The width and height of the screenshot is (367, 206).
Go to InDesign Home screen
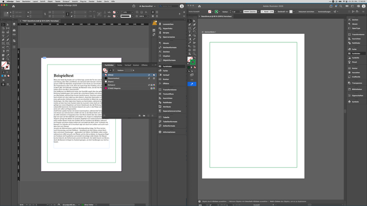point(13,6)
